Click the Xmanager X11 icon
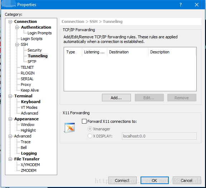This screenshot has width=206, height=188. click(70, 127)
